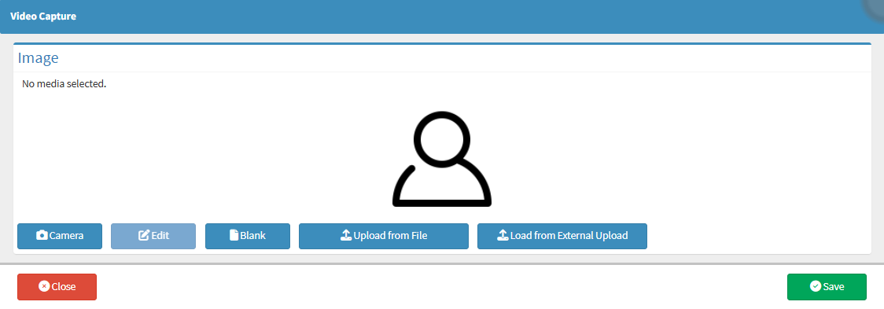884x309 pixels.
Task: Click the blank page icon on the Blank button
Action: (234, 236)
